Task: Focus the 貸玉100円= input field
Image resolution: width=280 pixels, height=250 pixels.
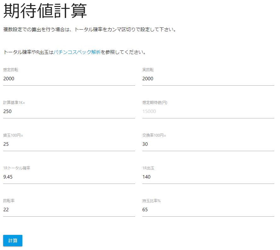Action: (69, 144)
